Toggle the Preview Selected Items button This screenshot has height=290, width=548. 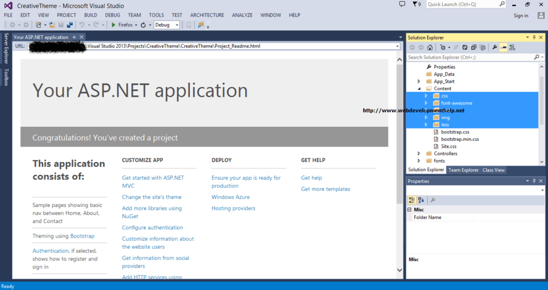click(503, 48)
